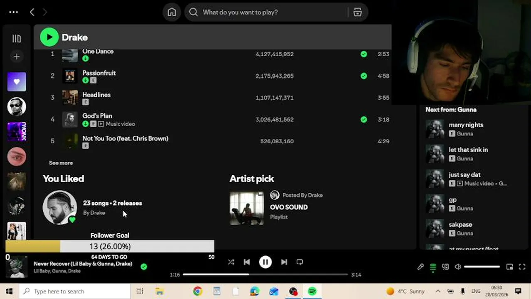This screenshot has height=299, width=531.
Task: Go forward with the right arrow
Action: [x=45, y=12]
